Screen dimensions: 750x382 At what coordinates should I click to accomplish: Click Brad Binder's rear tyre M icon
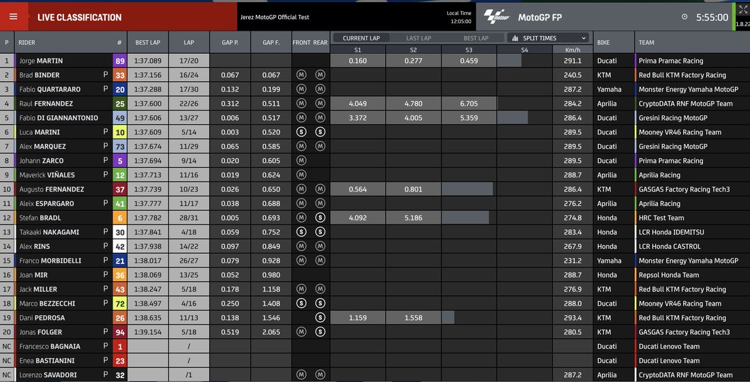coord(320,74)
